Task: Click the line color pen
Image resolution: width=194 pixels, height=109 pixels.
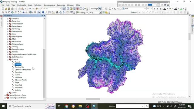Action: (176, 9)
